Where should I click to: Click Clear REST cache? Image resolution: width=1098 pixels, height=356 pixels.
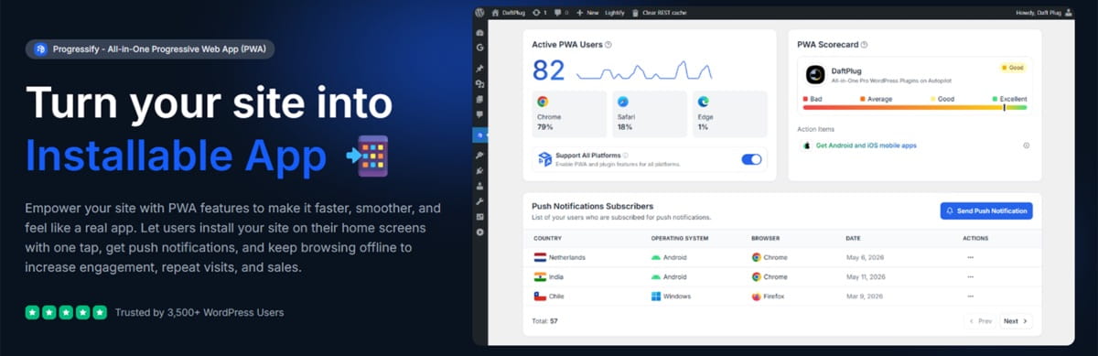click(659, 13)
